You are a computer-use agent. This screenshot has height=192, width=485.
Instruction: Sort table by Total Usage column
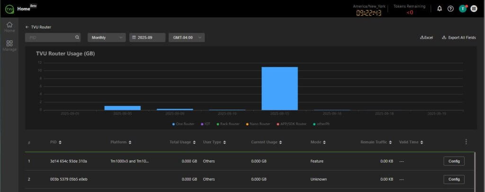[182, 142]
